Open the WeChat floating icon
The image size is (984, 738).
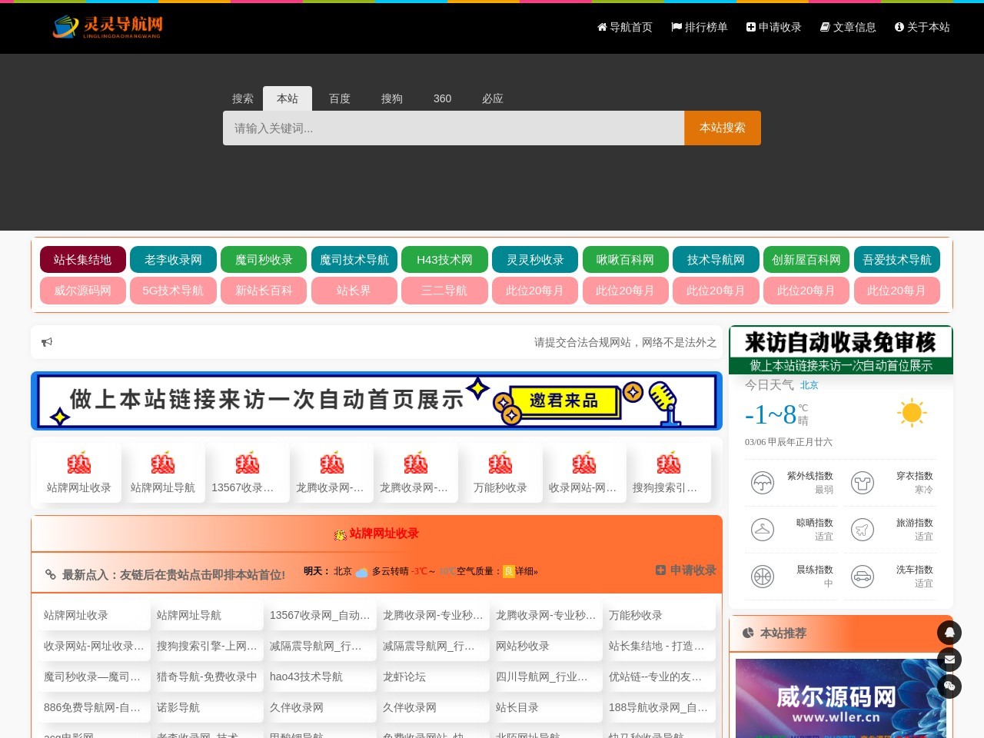pyautogui.click(x=950, y=686)
